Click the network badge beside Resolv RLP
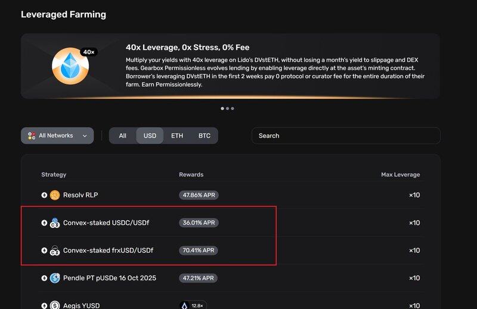Screen dimensions: 477x309 (x=44, y=195)
